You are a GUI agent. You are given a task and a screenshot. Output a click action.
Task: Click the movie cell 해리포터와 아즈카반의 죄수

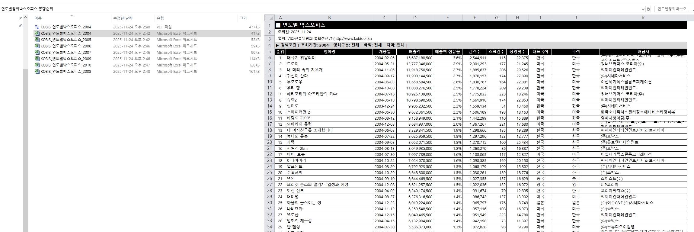pyautogui.click(x=329, y=94)
